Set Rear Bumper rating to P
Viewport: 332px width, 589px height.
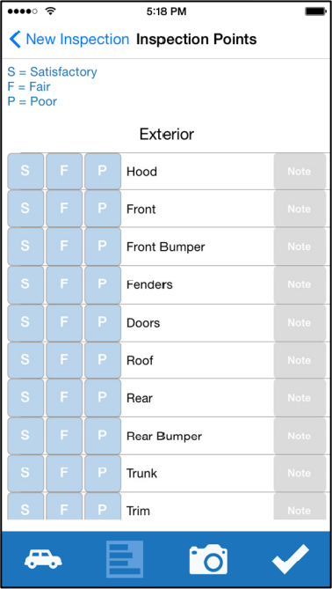[103, 436]
